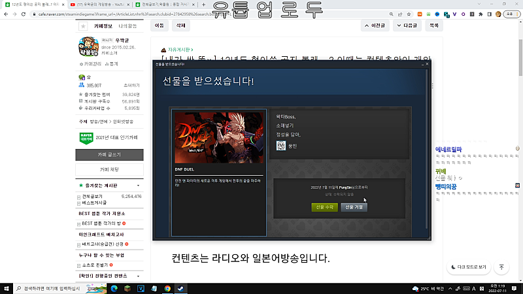
Task: Open the purple V extension icon
Action: (x=454, y=14)
